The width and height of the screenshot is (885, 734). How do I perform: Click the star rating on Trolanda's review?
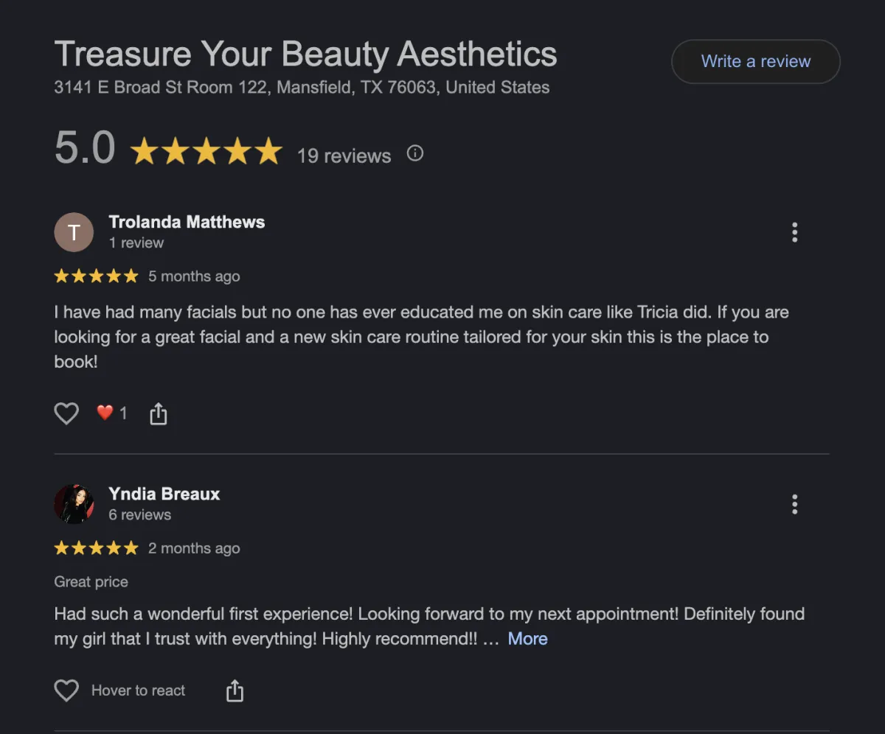tap(96, 276)
